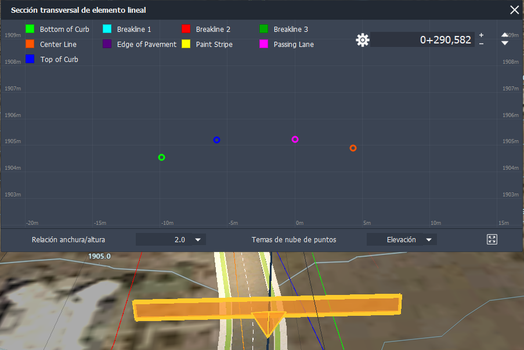Close the Sección transversal panel
This screenshot has height=350, width=524.
pos(515,10)
